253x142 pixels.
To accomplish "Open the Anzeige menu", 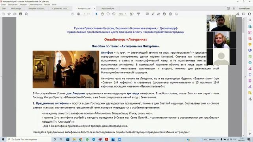I will (x=23, y=4).
